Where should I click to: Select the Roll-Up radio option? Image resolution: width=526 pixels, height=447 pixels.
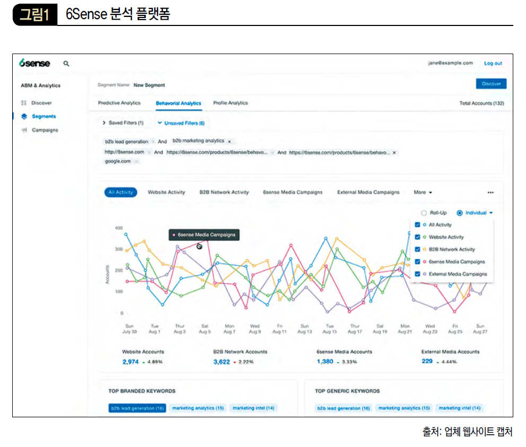coord(424,213)
